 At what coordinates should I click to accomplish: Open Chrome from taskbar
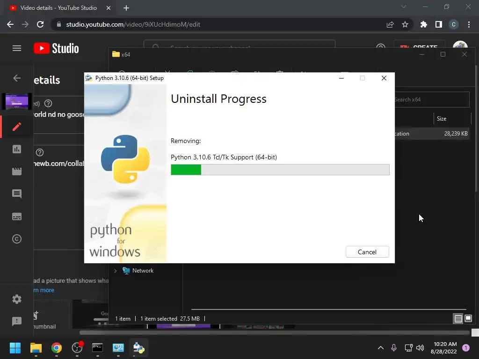[x=56, y=348]
